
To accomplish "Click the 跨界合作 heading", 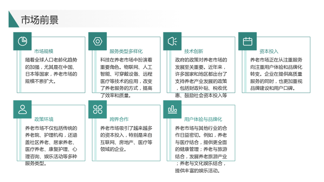I will (119, 119).
